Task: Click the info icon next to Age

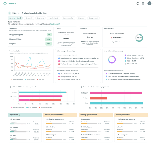Action: pyautogui.click(x=61, y=29)
